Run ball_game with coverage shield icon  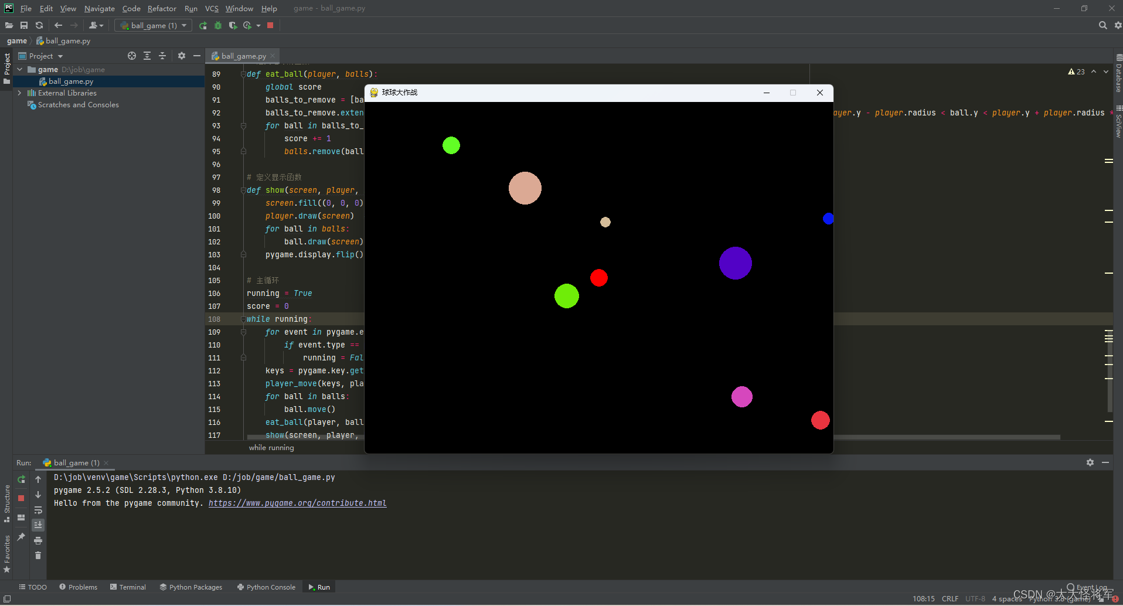click(233, 25)
